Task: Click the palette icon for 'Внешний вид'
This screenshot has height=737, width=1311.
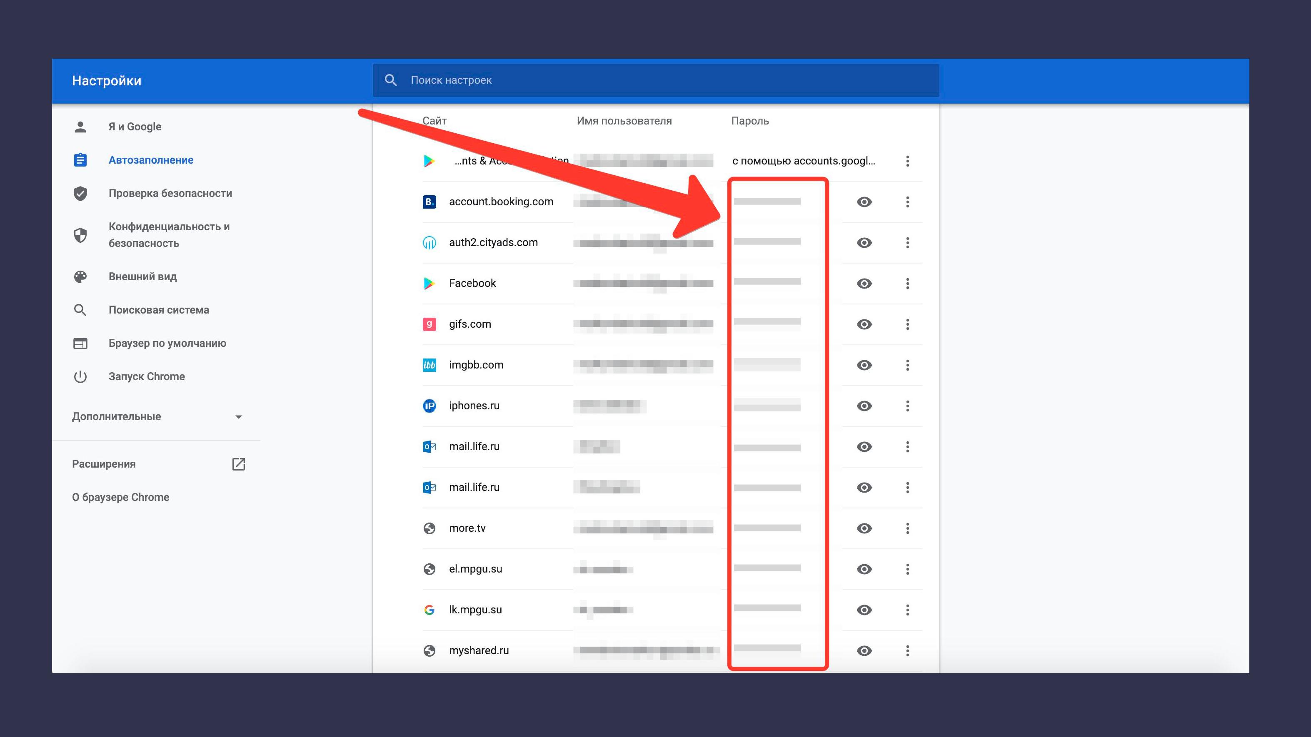Action: (80, 277)
